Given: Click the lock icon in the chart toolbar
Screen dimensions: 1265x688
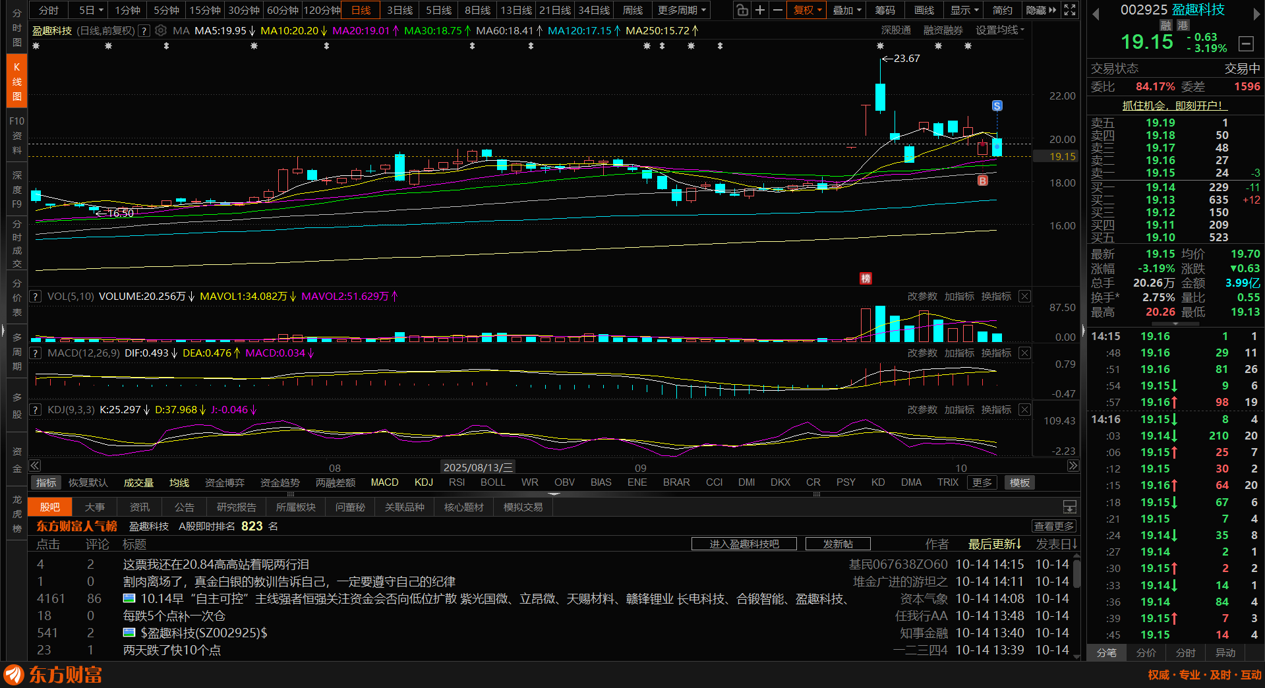Looking at the screenshot, I should pos(742,10).
